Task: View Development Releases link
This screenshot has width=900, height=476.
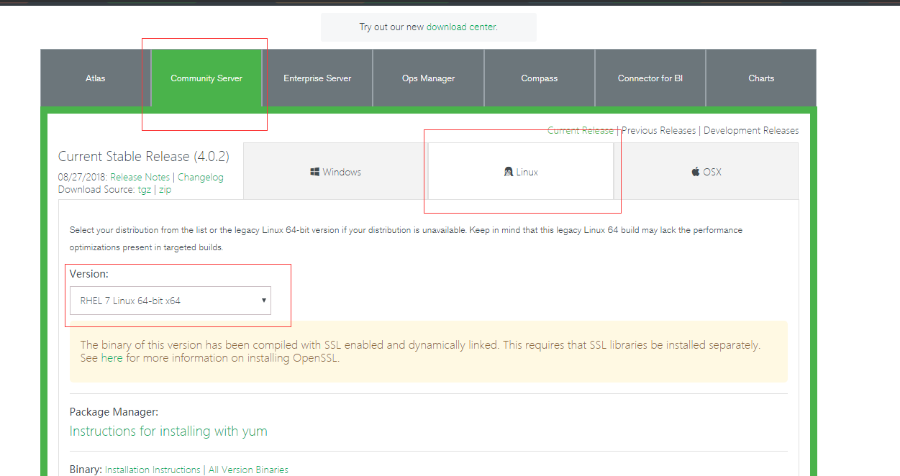Action: click(x=751, y=130)
